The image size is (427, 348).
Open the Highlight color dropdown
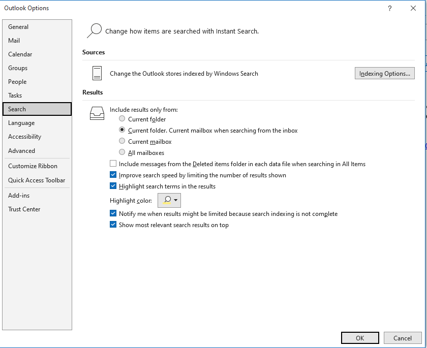click(x=169, y=201)
